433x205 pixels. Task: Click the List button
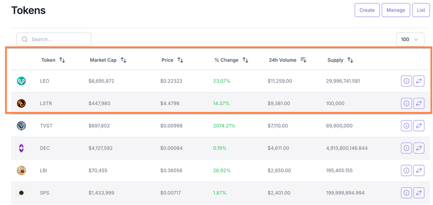(x=421, y=10)
